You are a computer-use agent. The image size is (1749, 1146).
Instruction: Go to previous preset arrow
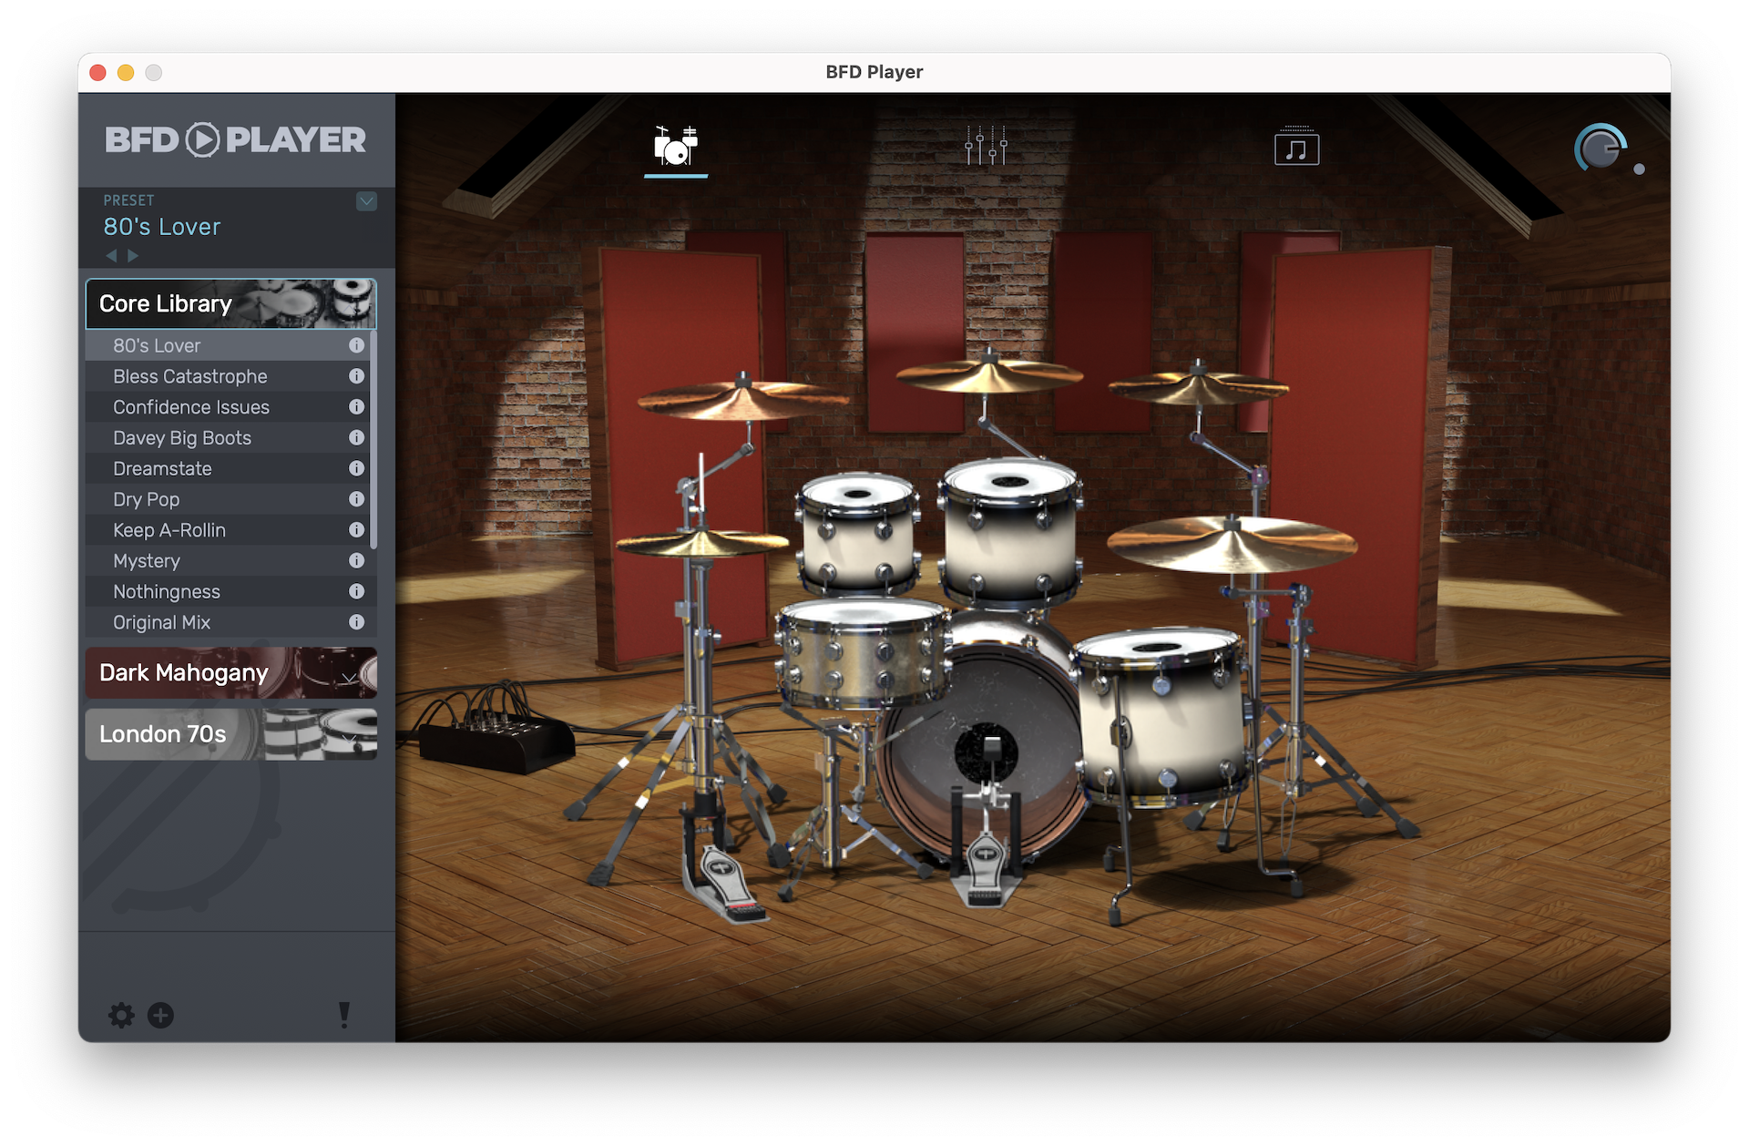click(x=111, y=256)
